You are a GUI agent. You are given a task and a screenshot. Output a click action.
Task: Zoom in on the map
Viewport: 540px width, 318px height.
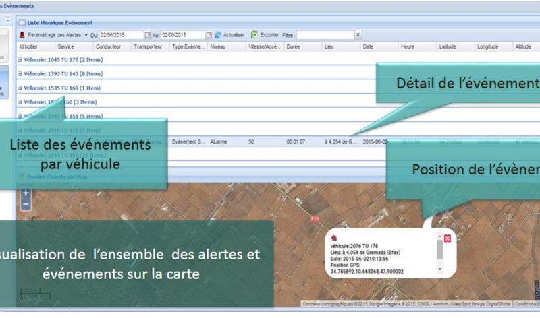tap(26, 193)
